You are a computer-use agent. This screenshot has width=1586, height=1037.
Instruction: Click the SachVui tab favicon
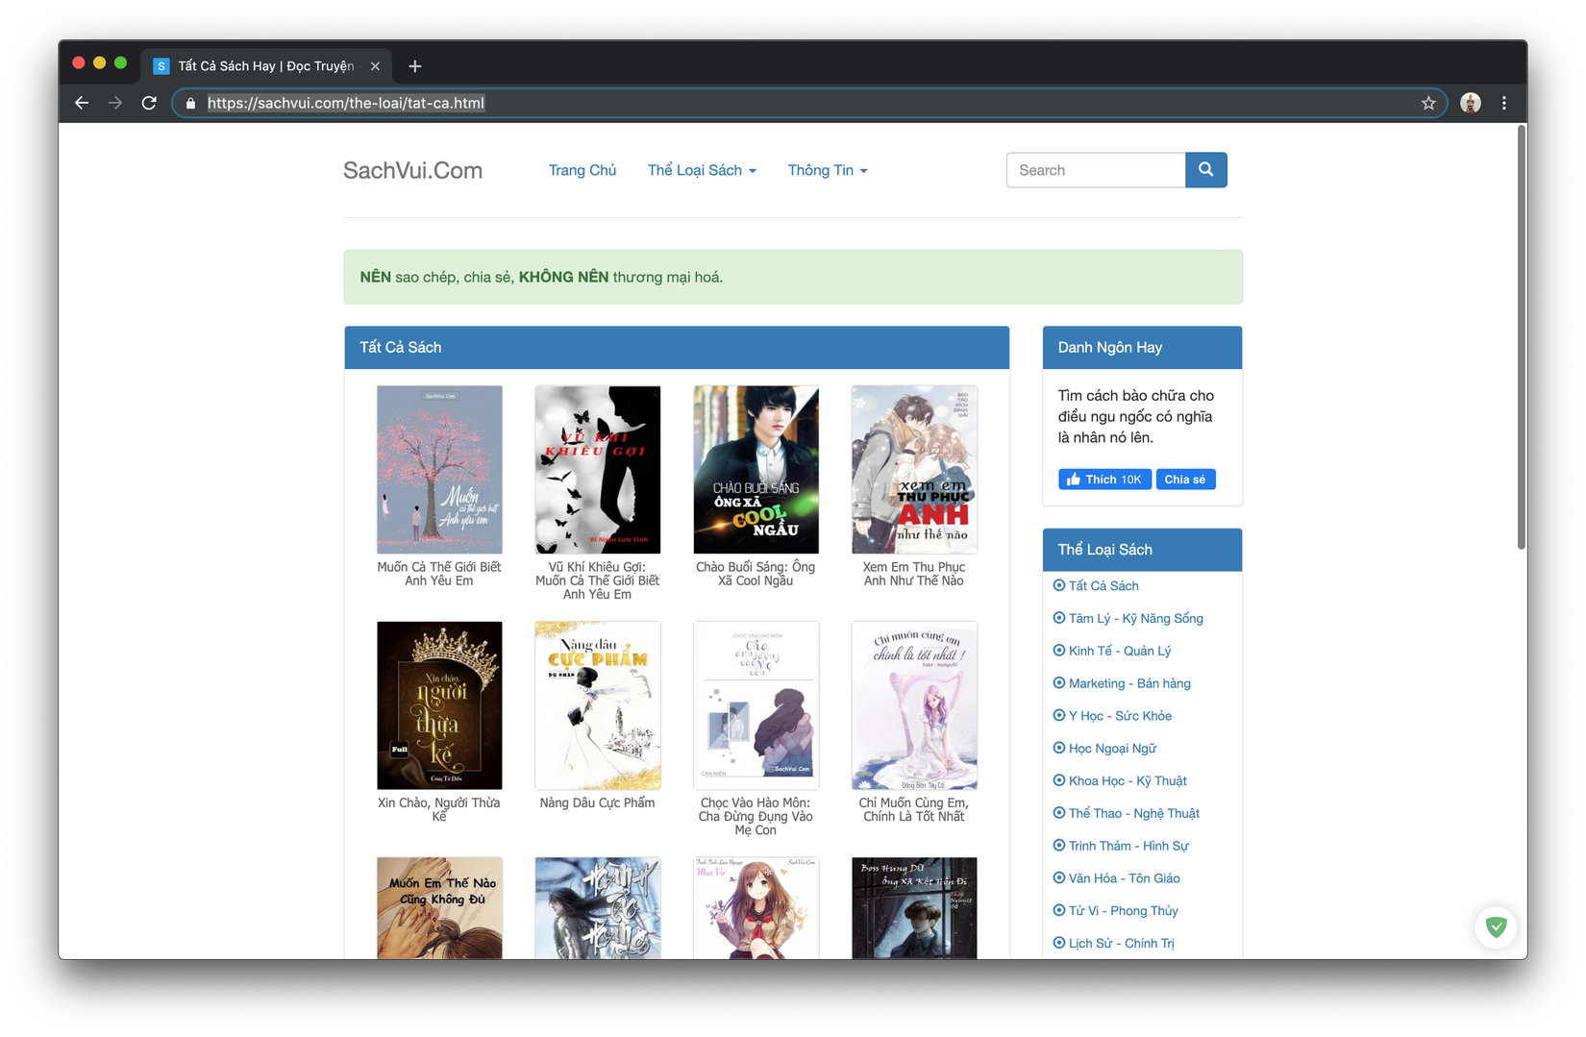coord(161,66)
